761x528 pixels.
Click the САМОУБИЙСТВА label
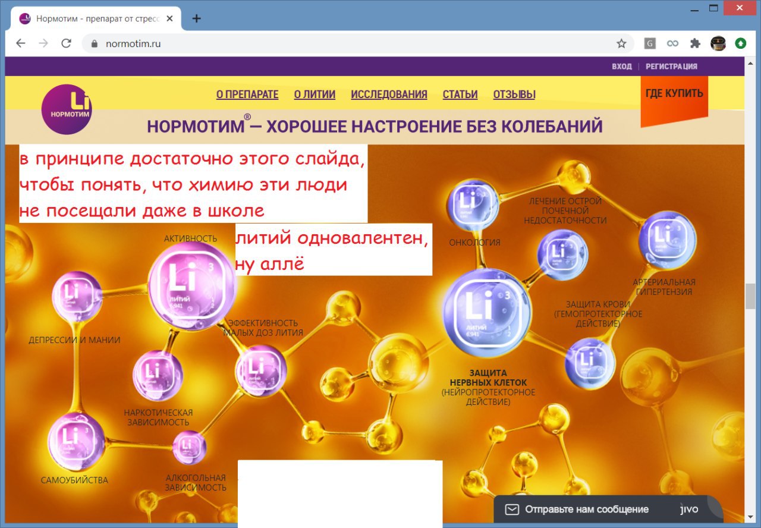(x=74, y=480)
